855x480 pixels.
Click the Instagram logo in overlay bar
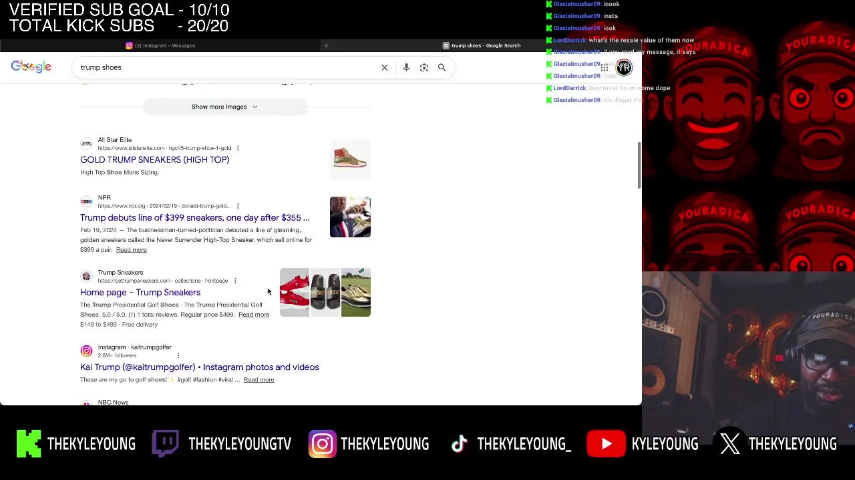322,444
